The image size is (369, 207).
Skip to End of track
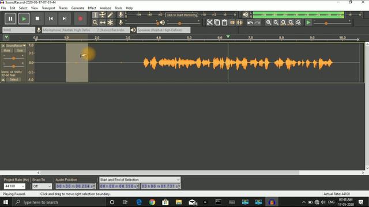point(64,18)
